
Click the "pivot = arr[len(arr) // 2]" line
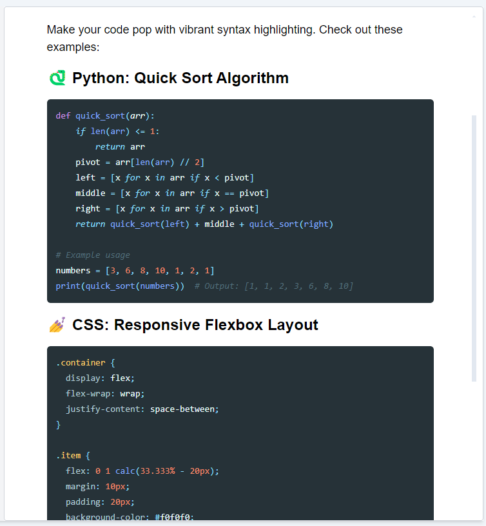[x=140, y=162]
